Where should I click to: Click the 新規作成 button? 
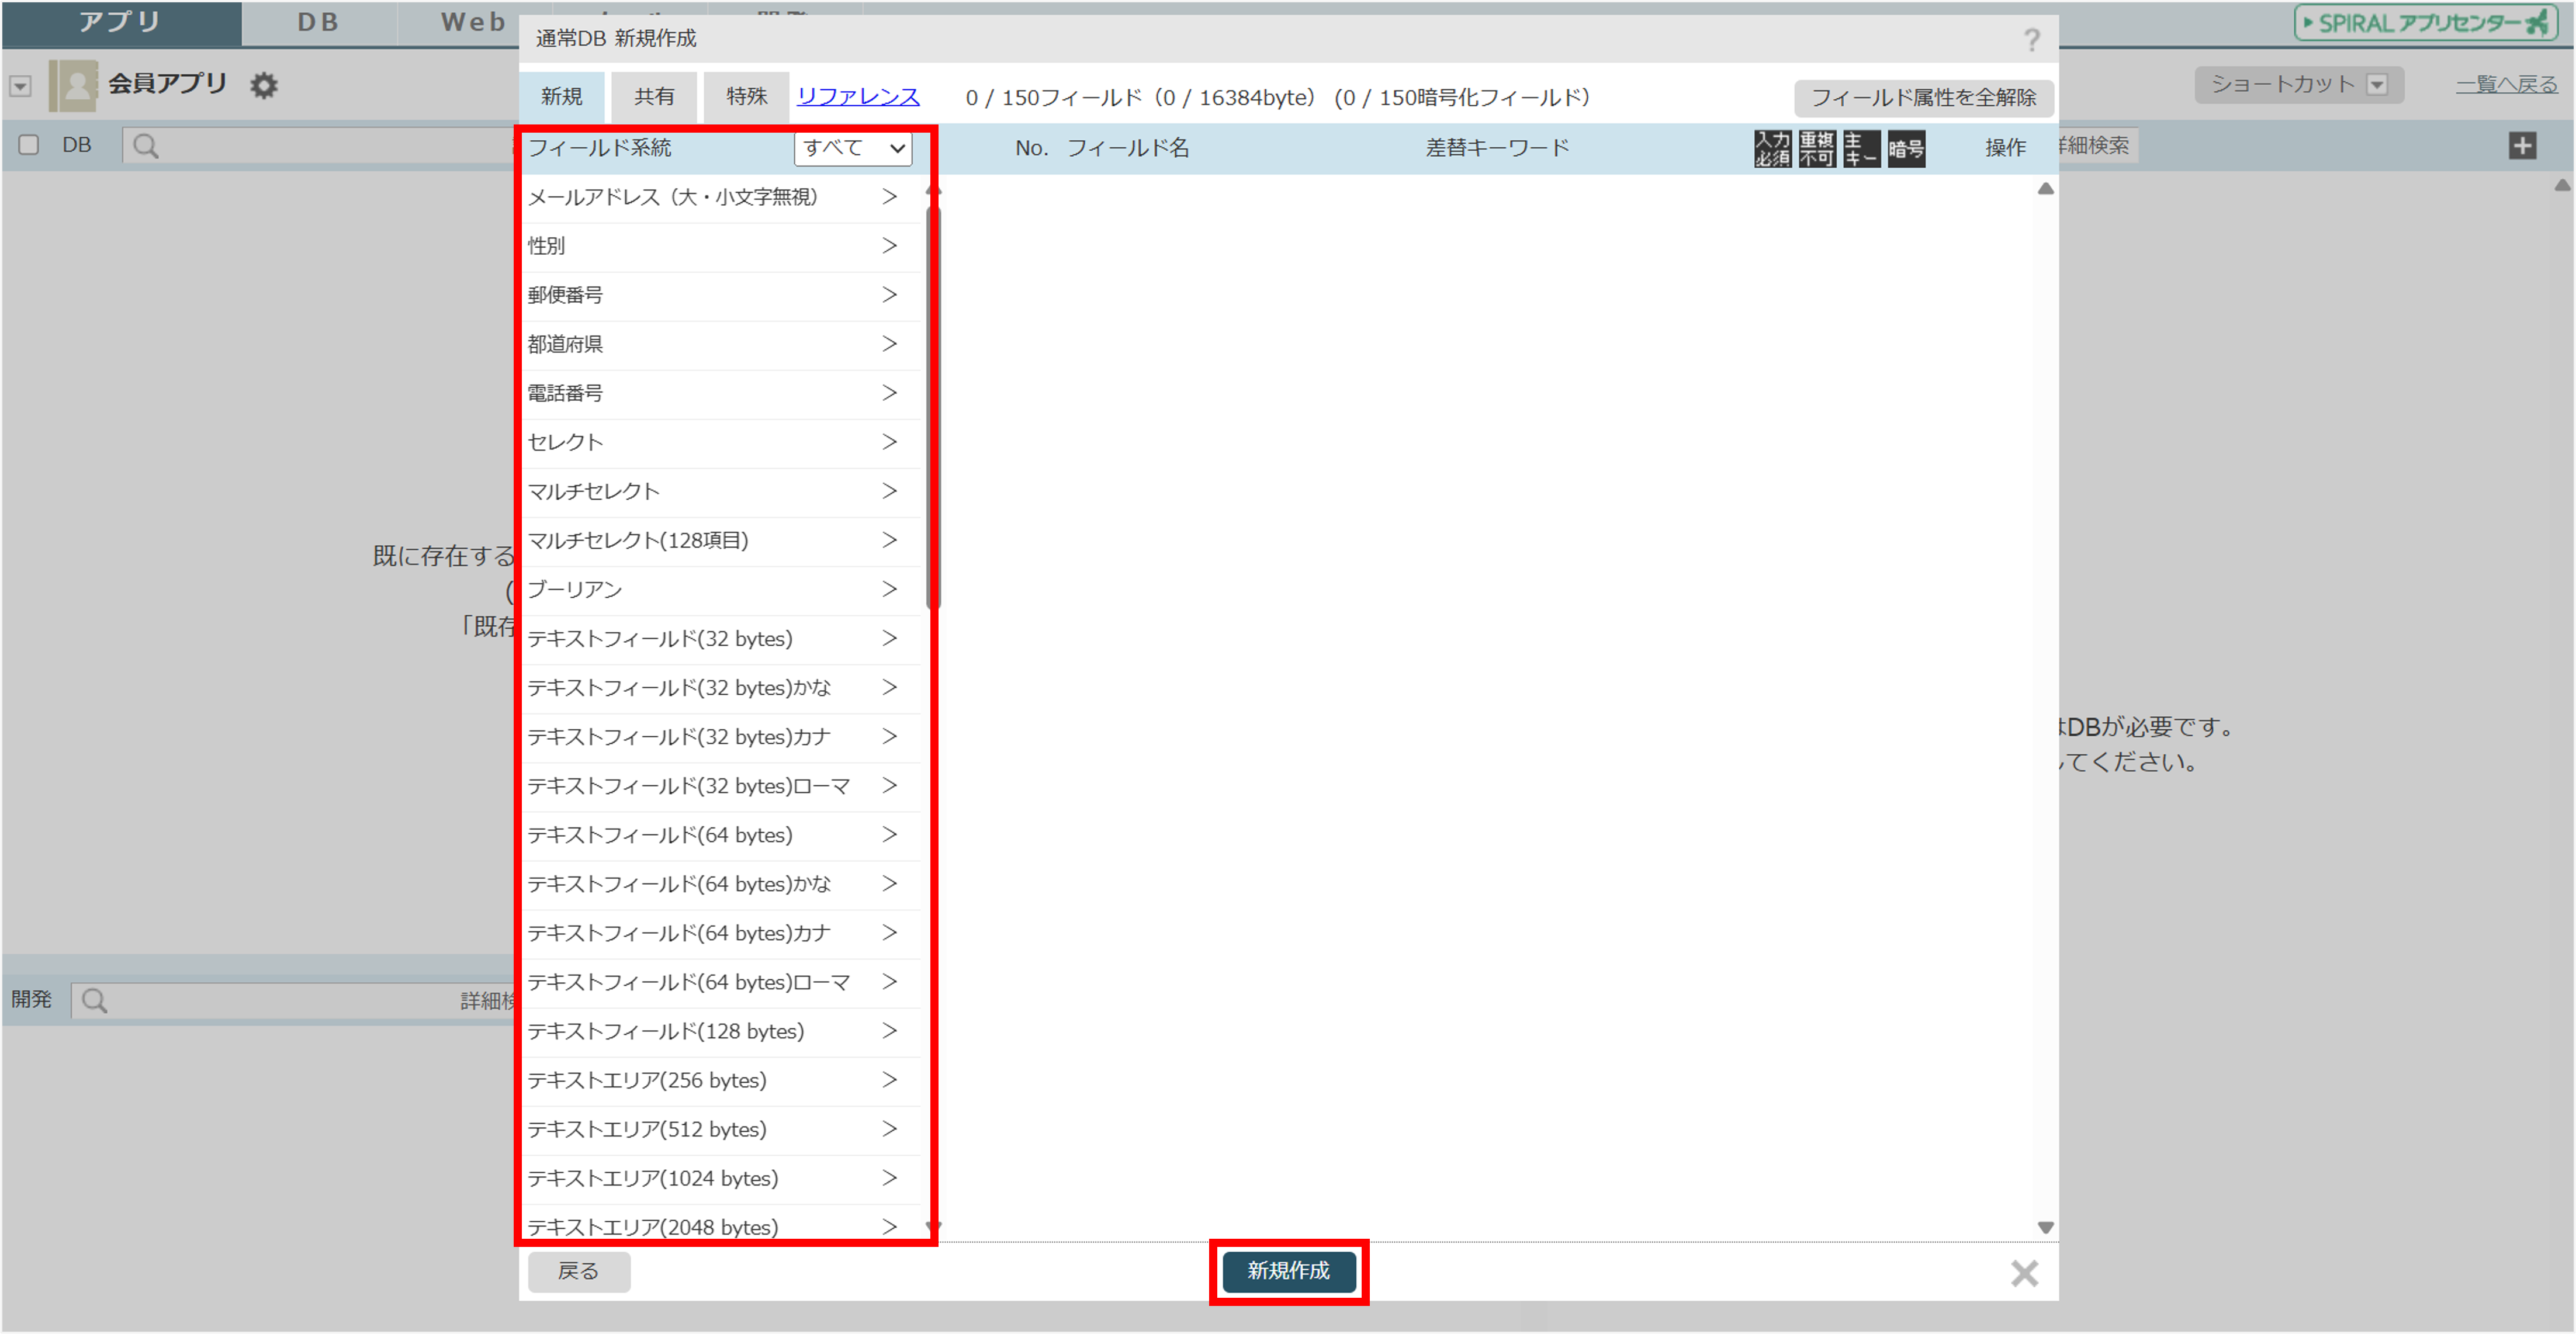click(x=1288, y=1270)
